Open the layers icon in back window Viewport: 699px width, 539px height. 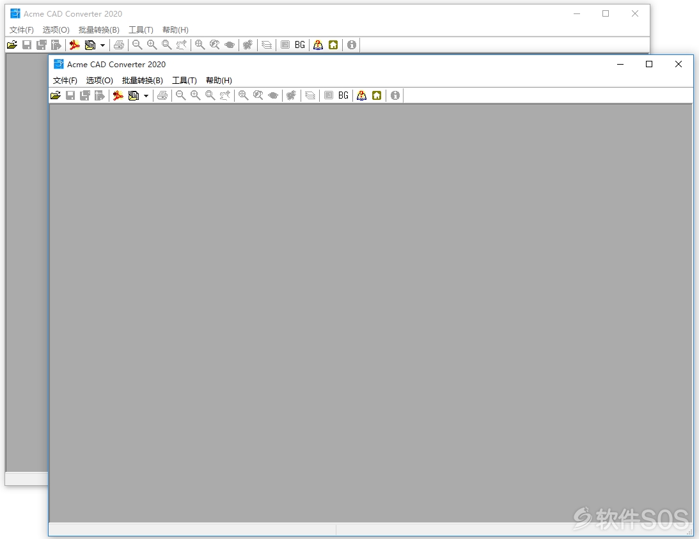(267, 45)
